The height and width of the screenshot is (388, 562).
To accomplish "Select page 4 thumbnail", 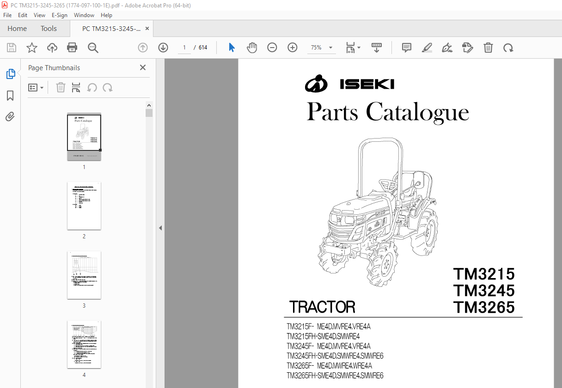I will [84, 345].
